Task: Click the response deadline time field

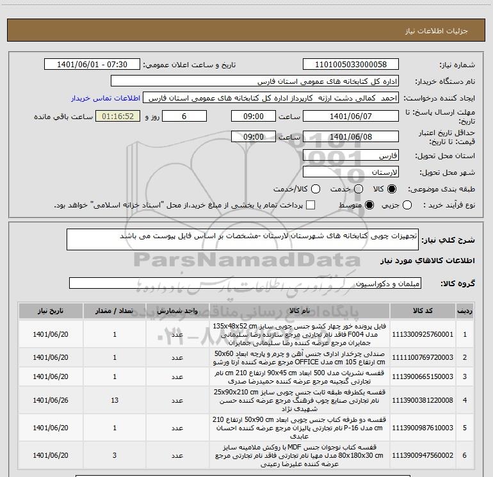Action: tap(254, 116)
